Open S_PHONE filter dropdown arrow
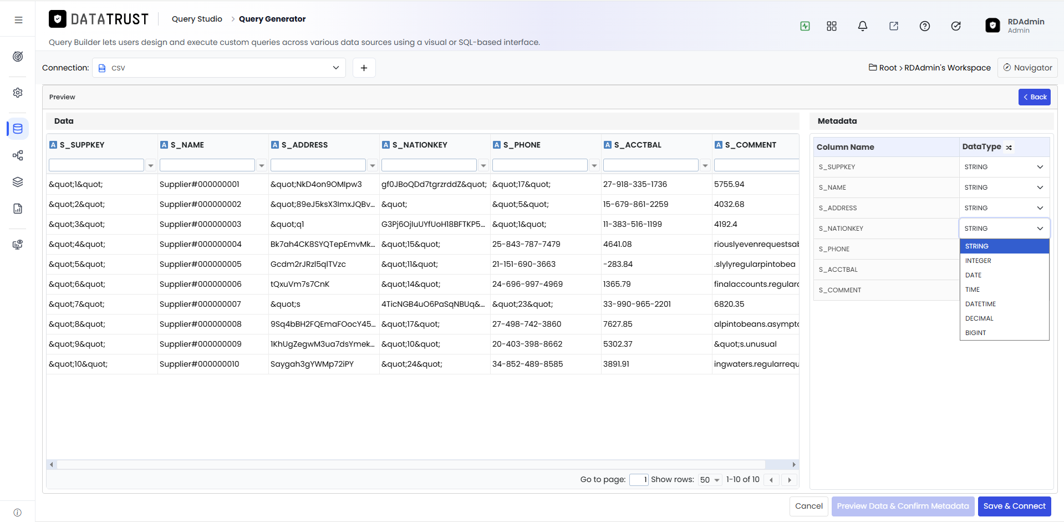1064x522 pixels. pyautogui.click(x=594, y=165)
